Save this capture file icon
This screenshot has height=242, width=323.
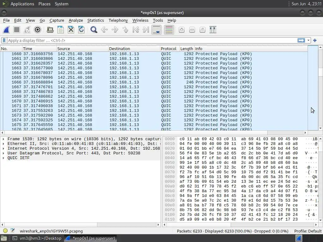(x=61, y=30)
